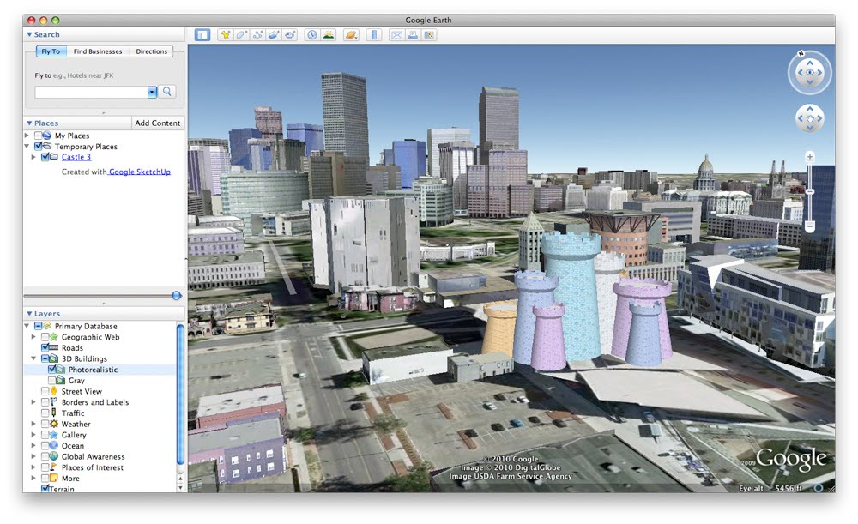The height and width of the screenshot is (524, 858).
Task: Click the Email envelope icon
Action: pyautogui.click(x=396, y=35)
